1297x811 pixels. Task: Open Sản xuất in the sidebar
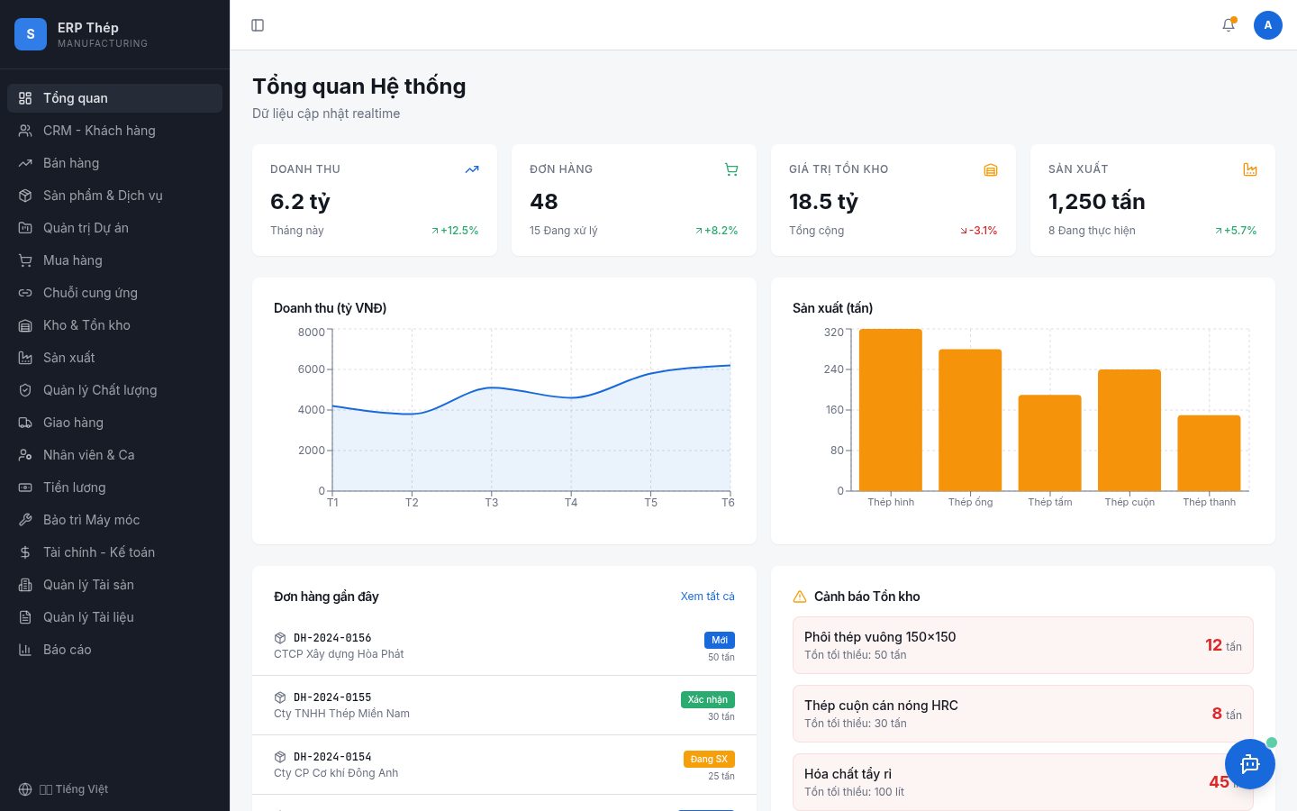point(114,358)
